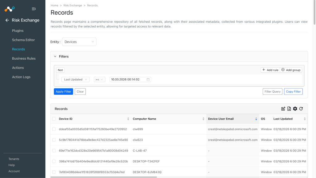Collapse the sidebar menu icon
316x178 pixels.
click(34, 9)
